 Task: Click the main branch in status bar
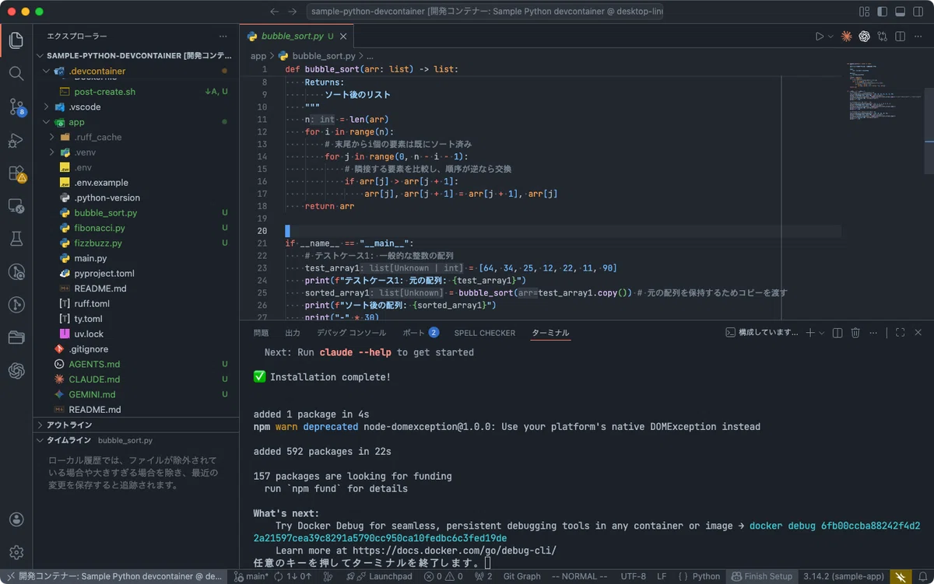pos(252,576)
